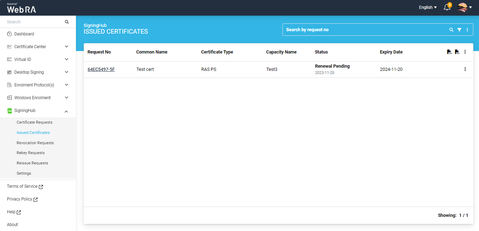Click the sidebar search magnifier icon
The image size is (479, 231).
tap(67, 22)
